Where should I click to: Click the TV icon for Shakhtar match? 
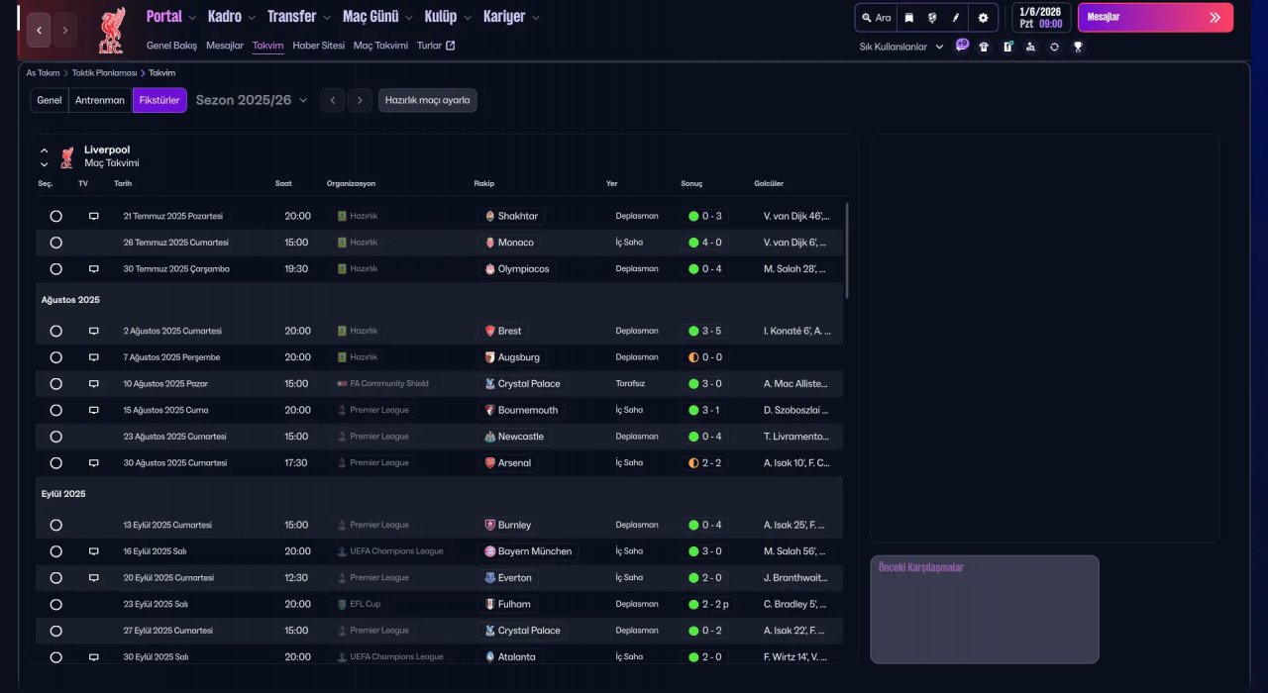(94, 216)
